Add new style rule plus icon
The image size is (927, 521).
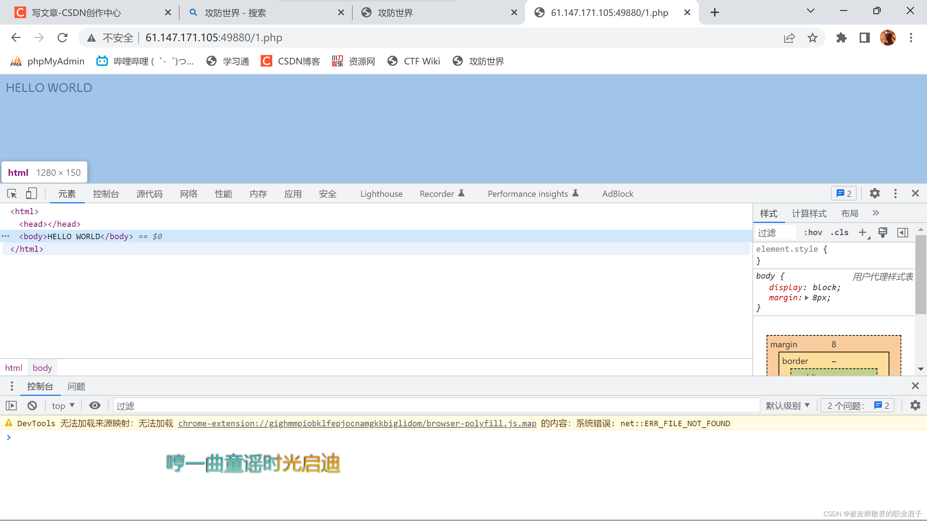coord(863,233)
